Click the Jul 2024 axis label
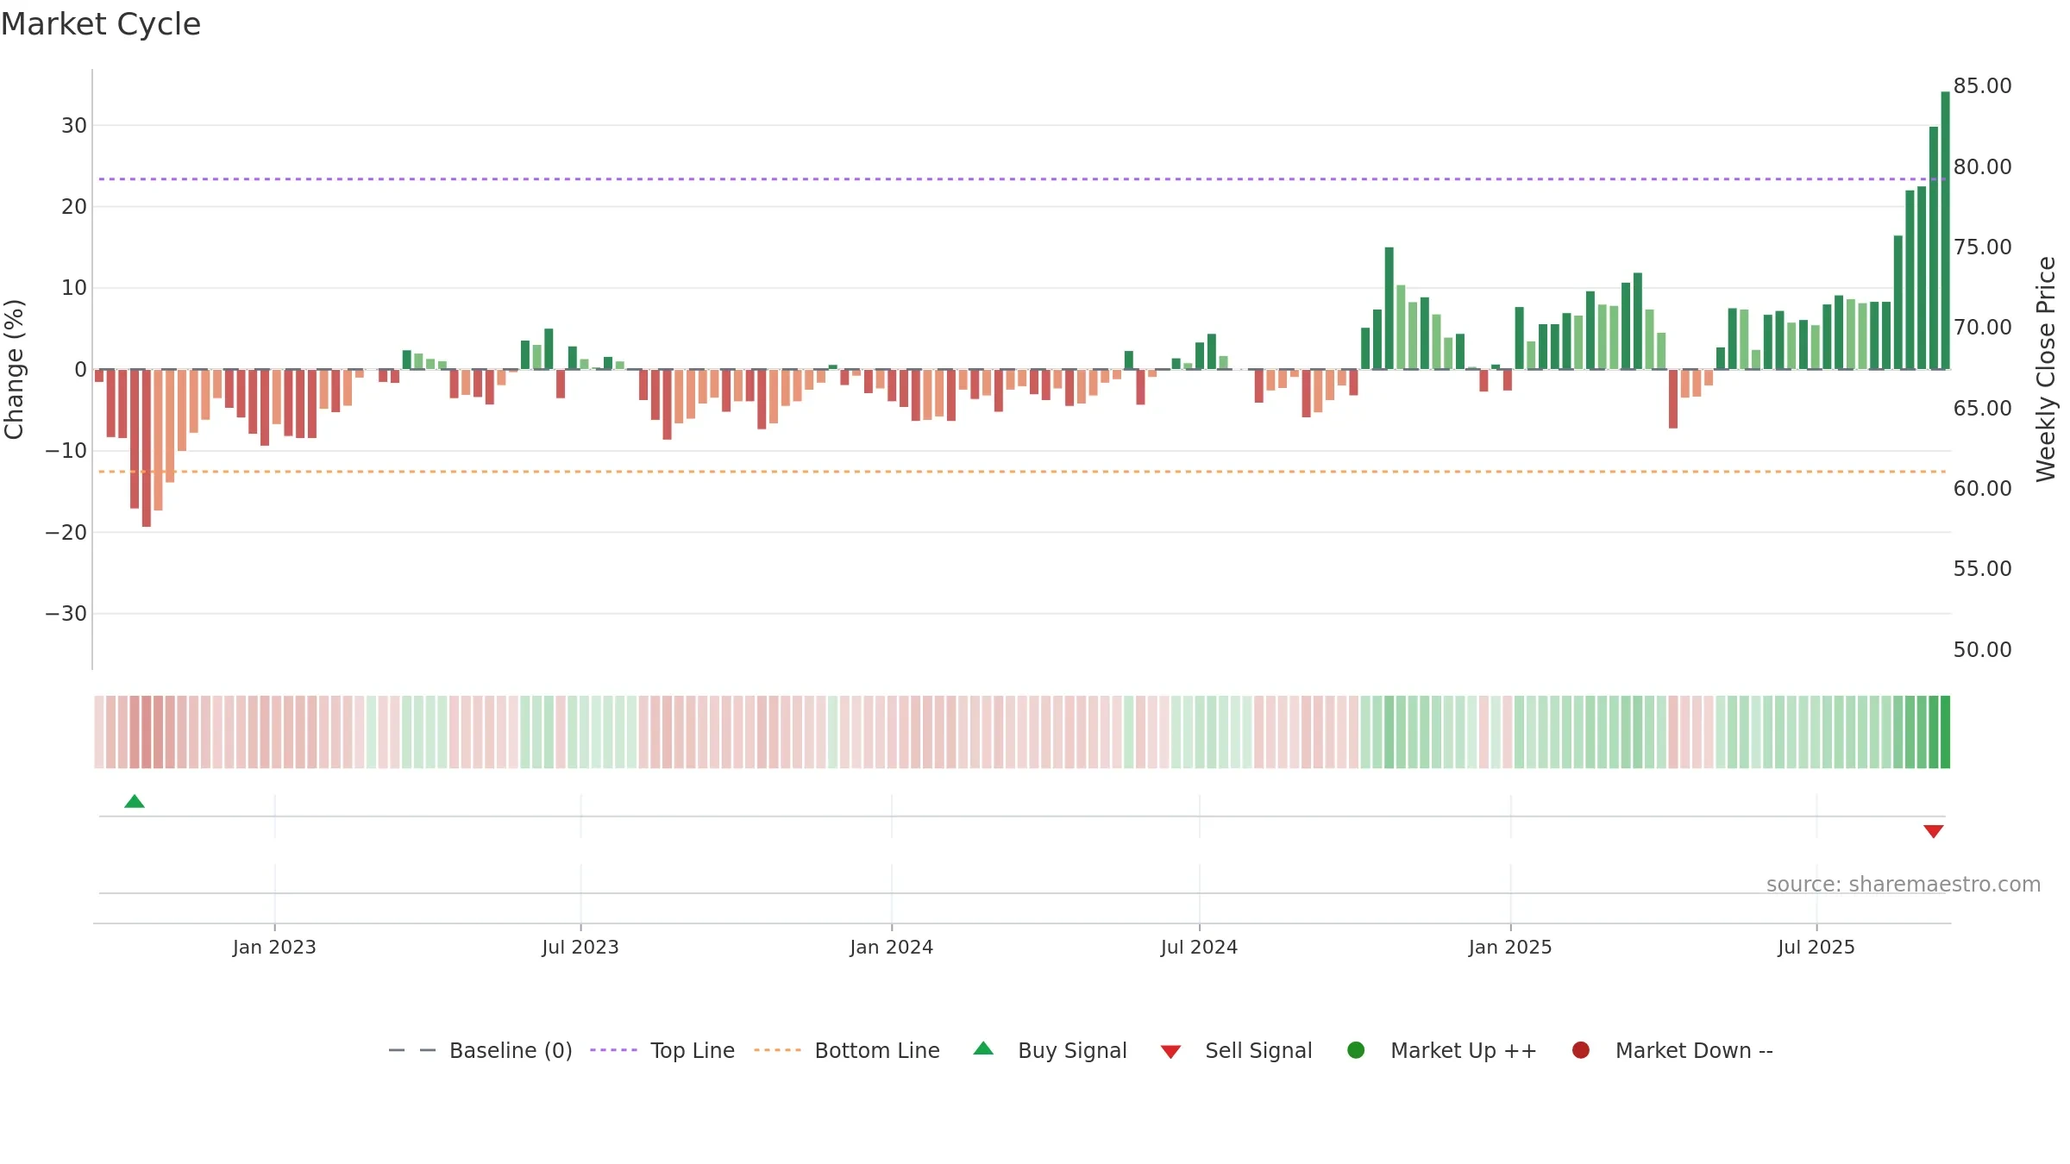Screen dimensions: 2070x1164 click(x=1199, y=948)
